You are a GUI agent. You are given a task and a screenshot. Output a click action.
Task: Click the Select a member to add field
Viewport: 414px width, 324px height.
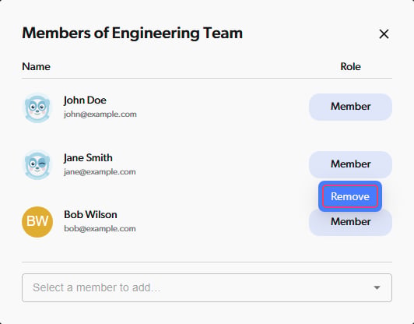pyautogui.click(x=207, y=287)
